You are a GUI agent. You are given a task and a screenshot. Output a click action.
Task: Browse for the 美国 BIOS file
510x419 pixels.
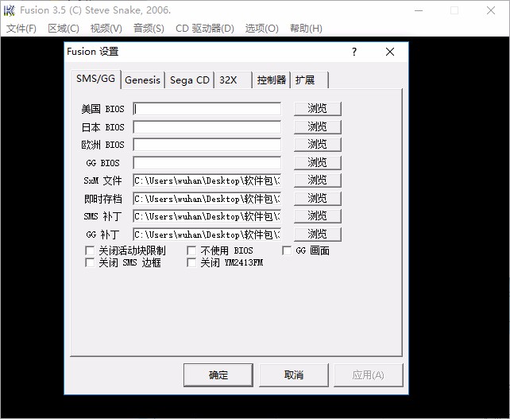tap(318, 109)
